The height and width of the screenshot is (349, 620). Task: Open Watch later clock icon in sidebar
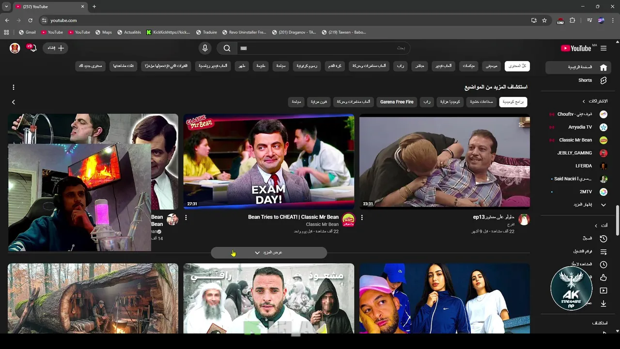(603, 265)
